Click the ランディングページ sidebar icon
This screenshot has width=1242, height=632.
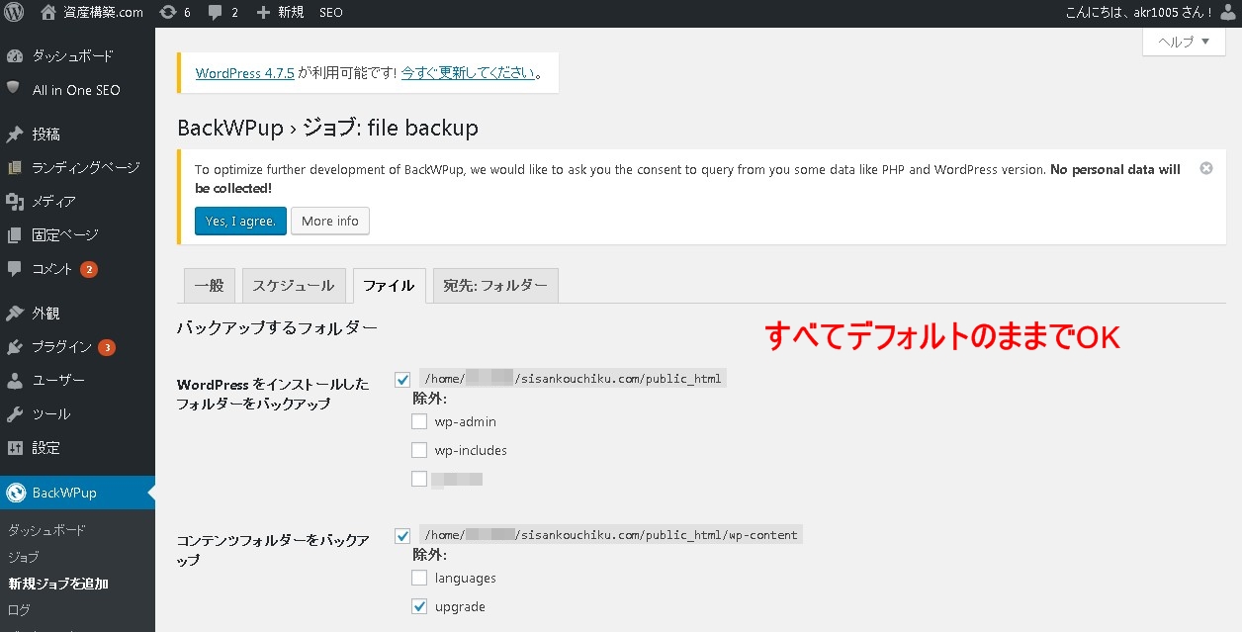pyautogui.click(x=14, y=168)
